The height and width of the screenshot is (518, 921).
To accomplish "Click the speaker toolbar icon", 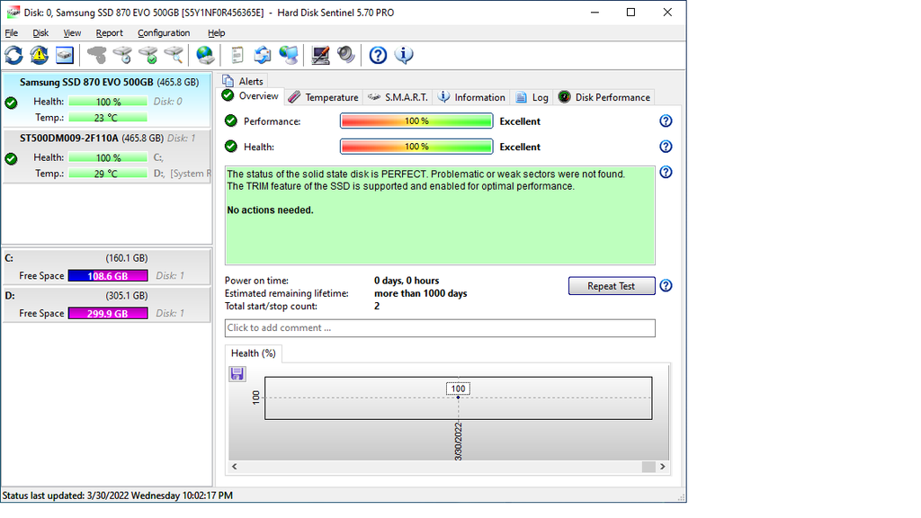I will coord(346,55).
